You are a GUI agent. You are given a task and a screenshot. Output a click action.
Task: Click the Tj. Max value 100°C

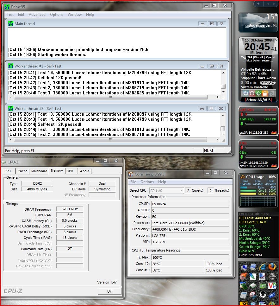click(x=190, y=258)
